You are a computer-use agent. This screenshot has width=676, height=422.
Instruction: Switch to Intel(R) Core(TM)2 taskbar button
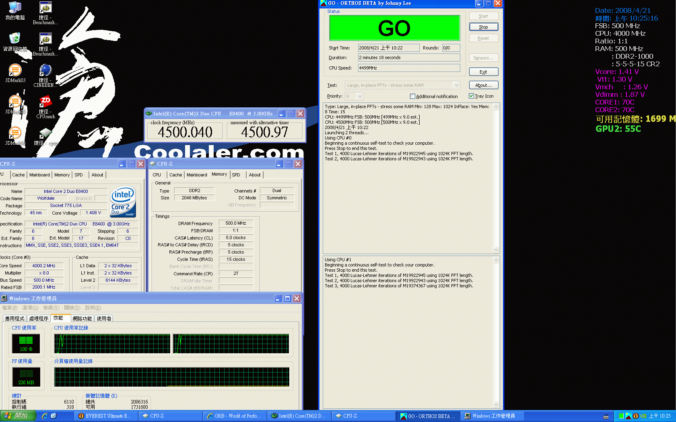[x=299, y=416]
